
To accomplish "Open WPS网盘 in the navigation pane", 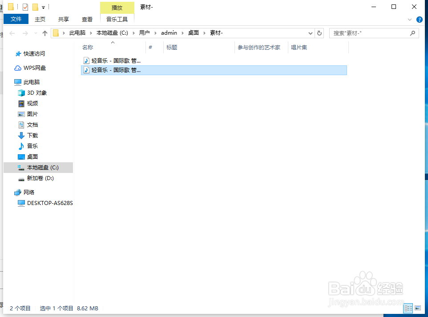I will pyautogui.click(x=35, y=68).
